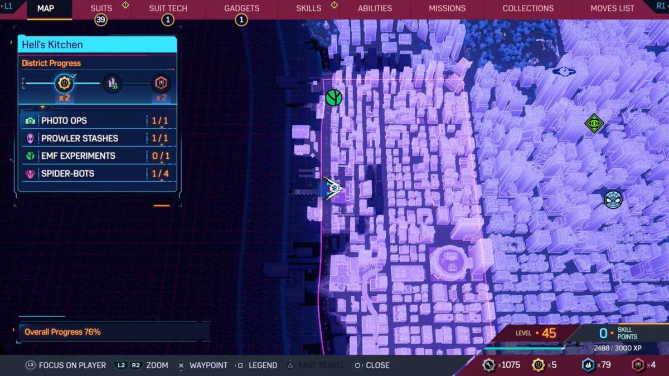The height and width of the screenshot is (376, 669).
Task: Open the Collections tab
Action: [528, 8]
